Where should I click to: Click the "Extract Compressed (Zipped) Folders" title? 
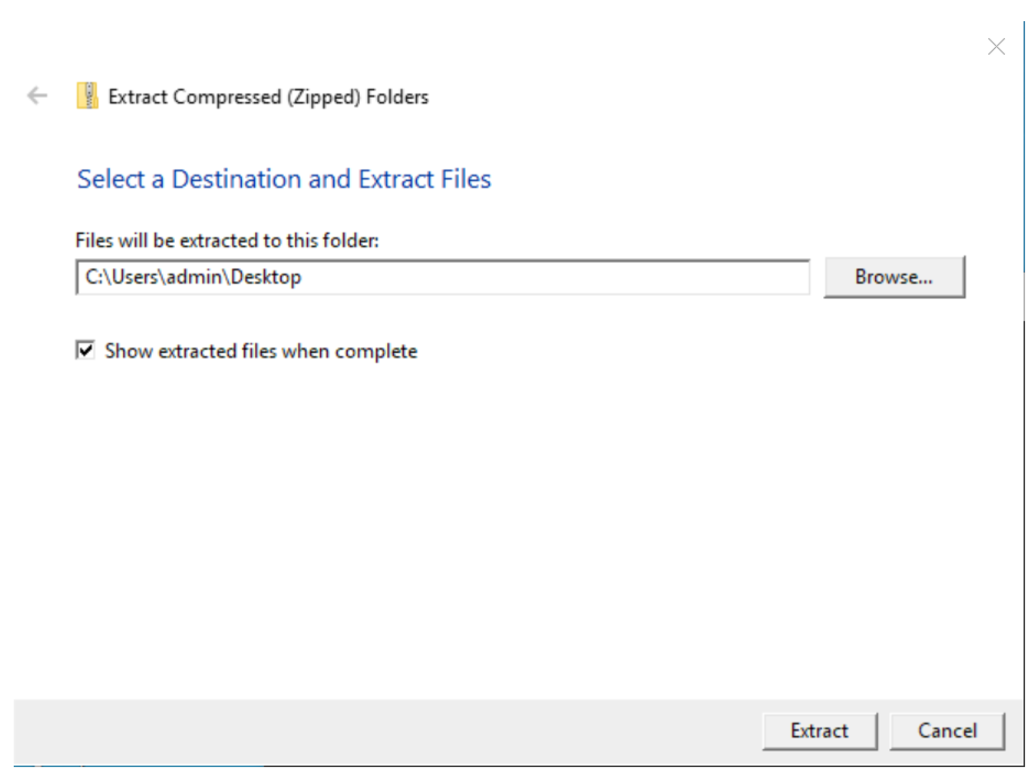click(x=268, y=97)
